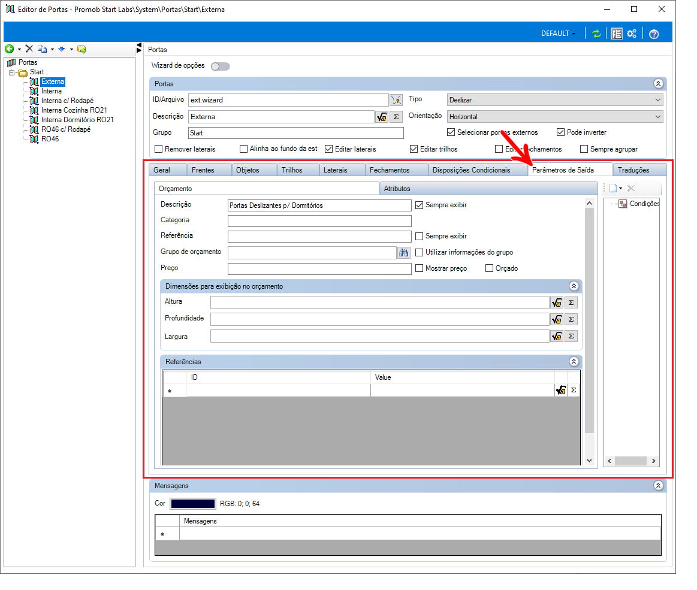Enable the Remover laterais checkbox
The width and height of the screenshot is (697, 590).
coord(158,149)
